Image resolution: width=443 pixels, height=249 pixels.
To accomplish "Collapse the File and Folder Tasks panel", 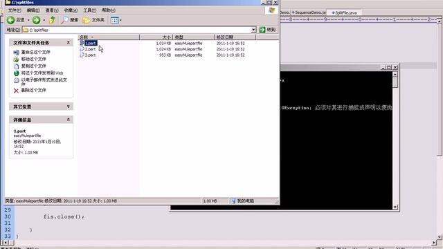I will click(x=68, y=42).
